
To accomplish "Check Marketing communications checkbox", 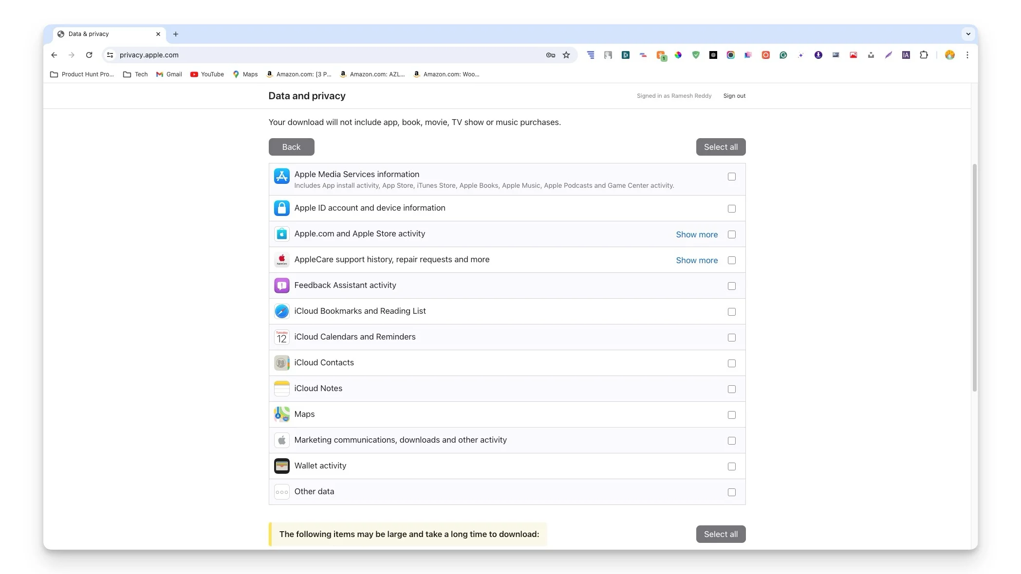I will (732, 441).
